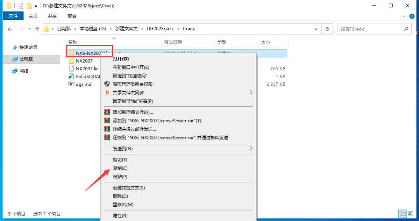Choose 固定到"开始"屏幕(P)
The height and width of the screenshot is (221, 419).
(x=178, y=101)
